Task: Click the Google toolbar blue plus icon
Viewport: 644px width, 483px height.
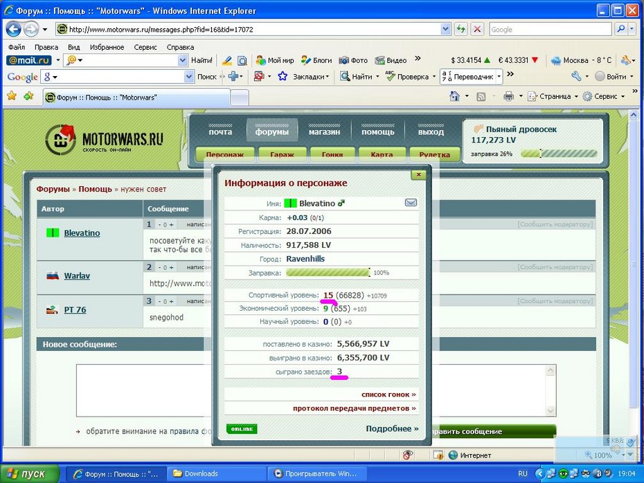Action: 233,76
